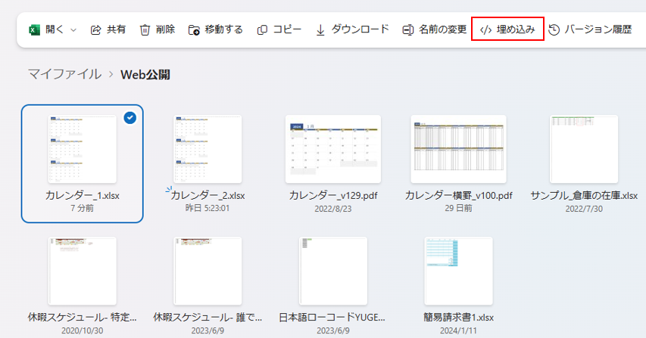Click the ダウンロード arrow icon

320,30
